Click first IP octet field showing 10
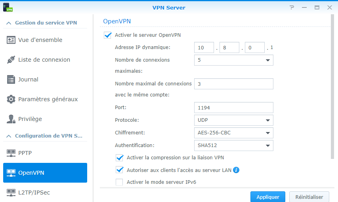This screenshot has height=202, width=338. tap(204, 47)
